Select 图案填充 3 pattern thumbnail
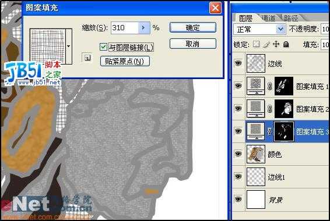The height and width of the screenshot is (221, 330). coord(256,131)
